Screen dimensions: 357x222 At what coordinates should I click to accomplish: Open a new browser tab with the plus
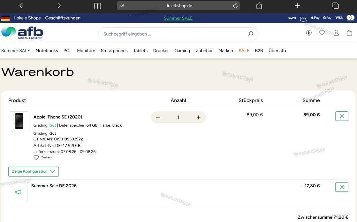297,6
